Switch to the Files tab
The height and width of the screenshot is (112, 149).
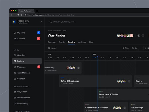click(x=91, y=42)
